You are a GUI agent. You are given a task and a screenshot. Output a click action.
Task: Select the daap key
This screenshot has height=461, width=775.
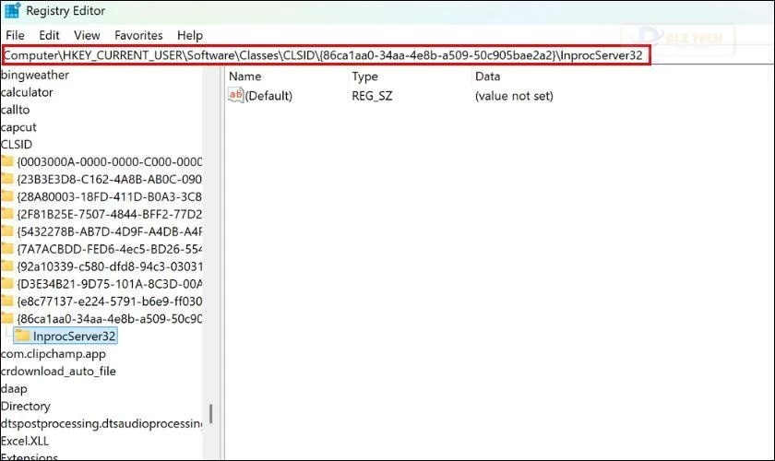14,389
